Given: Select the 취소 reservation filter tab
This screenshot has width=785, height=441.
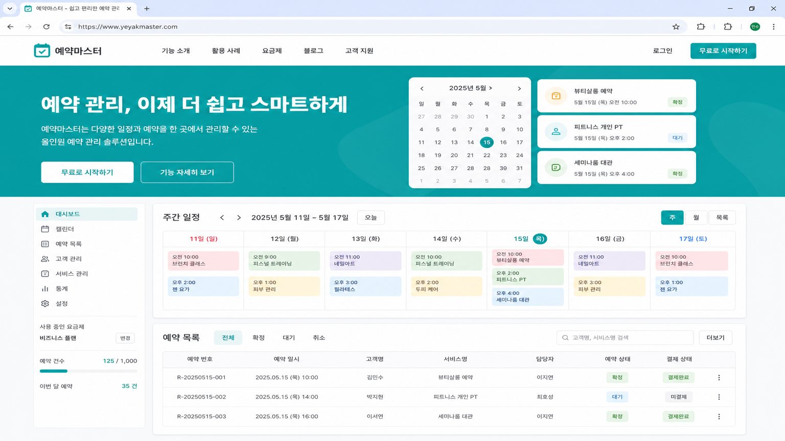Looking at the screenshot, I should pos(319,337).
